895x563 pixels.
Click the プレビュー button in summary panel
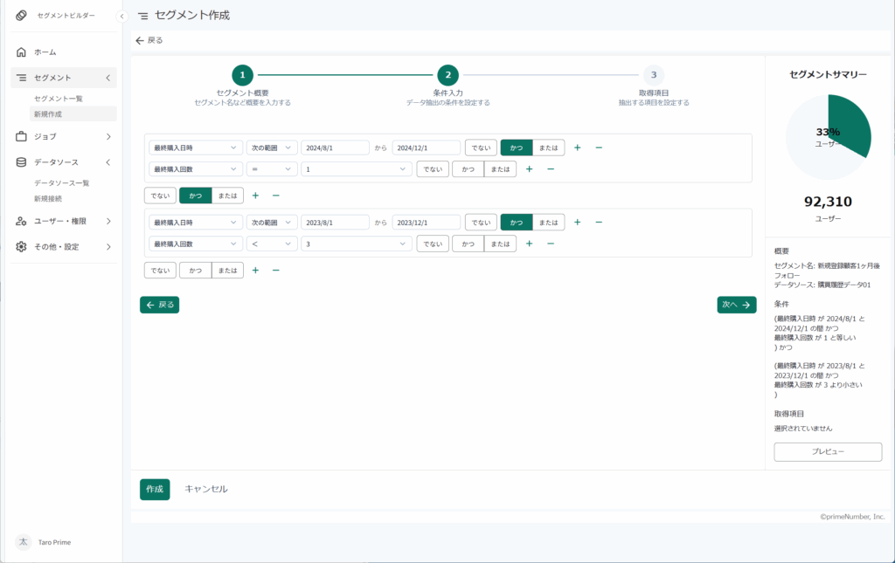(x=828, y=451)
